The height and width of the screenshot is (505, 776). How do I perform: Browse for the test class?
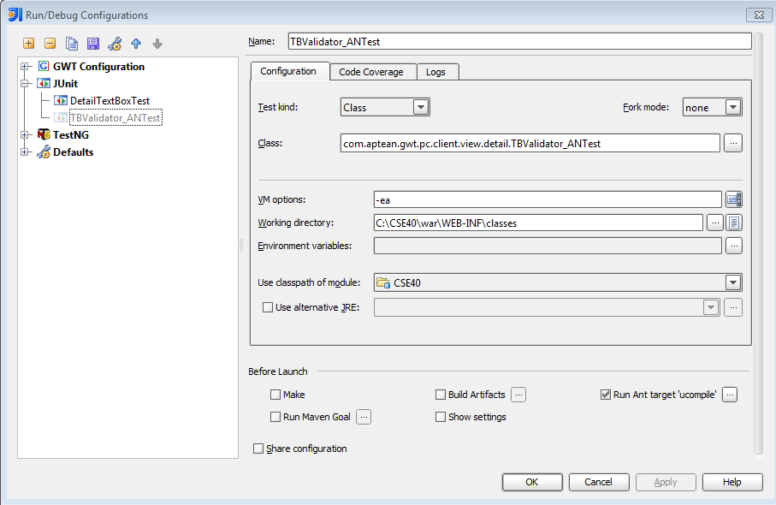pyautogui.click(x=733, y=143)
